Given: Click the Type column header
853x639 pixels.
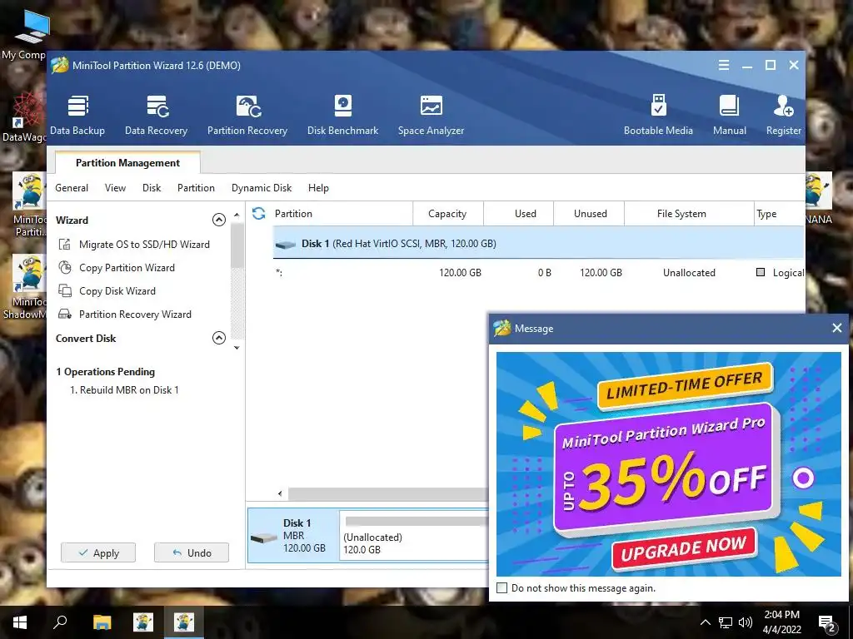Looking at the screenshot, I should (779, 214).
